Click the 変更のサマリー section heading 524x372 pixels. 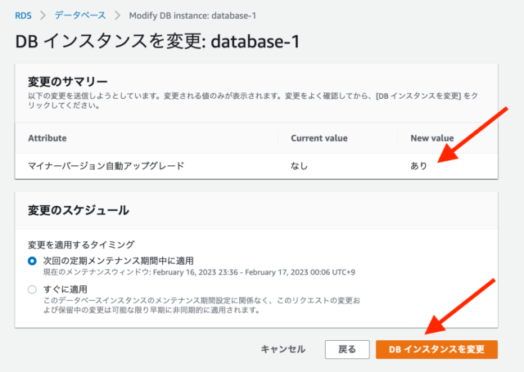67,82
